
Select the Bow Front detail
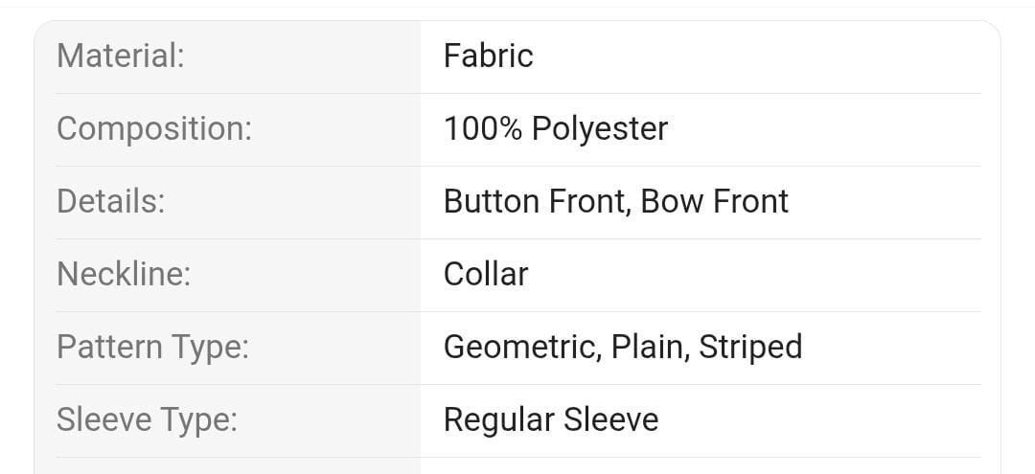(x=715, y=201)
